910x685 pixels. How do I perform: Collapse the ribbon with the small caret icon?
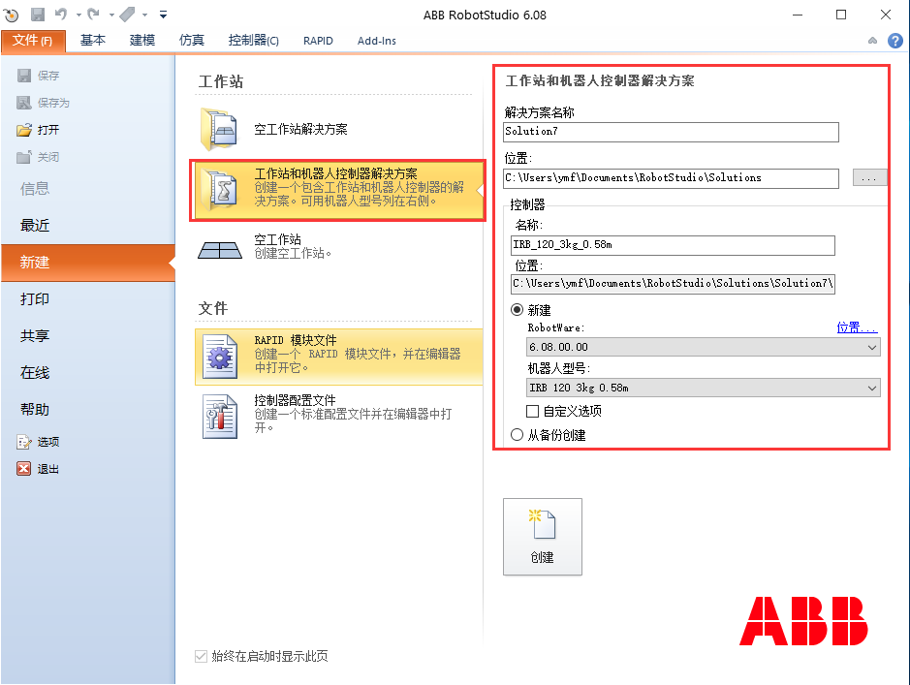(872, 41)
